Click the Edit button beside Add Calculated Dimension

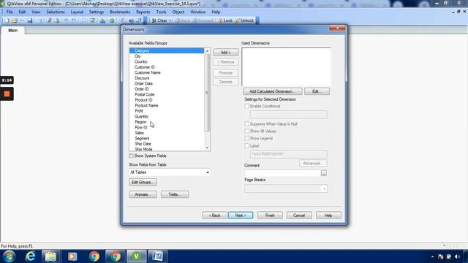[x=317, y=91]
